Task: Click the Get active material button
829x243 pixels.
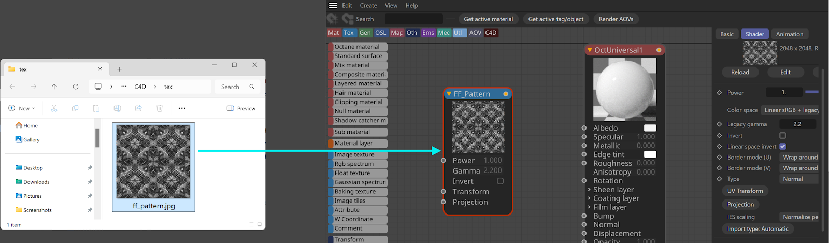Action: tap(488, 19)
